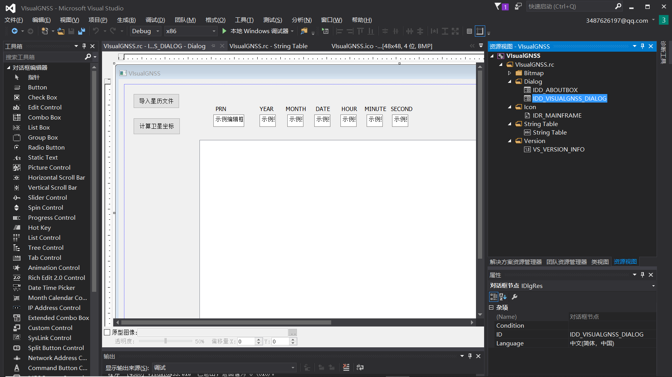The height and width of the screenshot is (377, 672).
Task: Toggle the grid display icon
Action: click(469, 31)
